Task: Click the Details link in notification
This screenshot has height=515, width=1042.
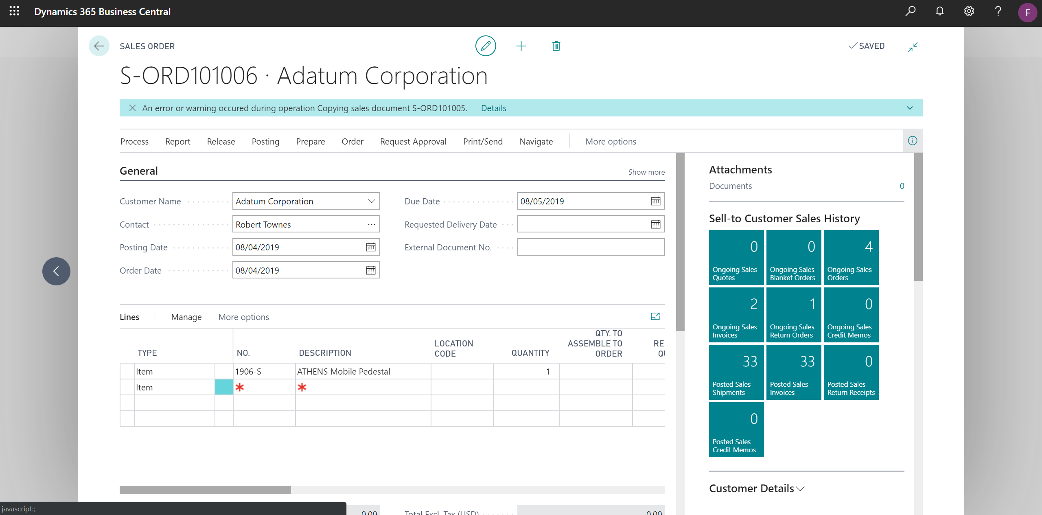Action: [493, 108]
